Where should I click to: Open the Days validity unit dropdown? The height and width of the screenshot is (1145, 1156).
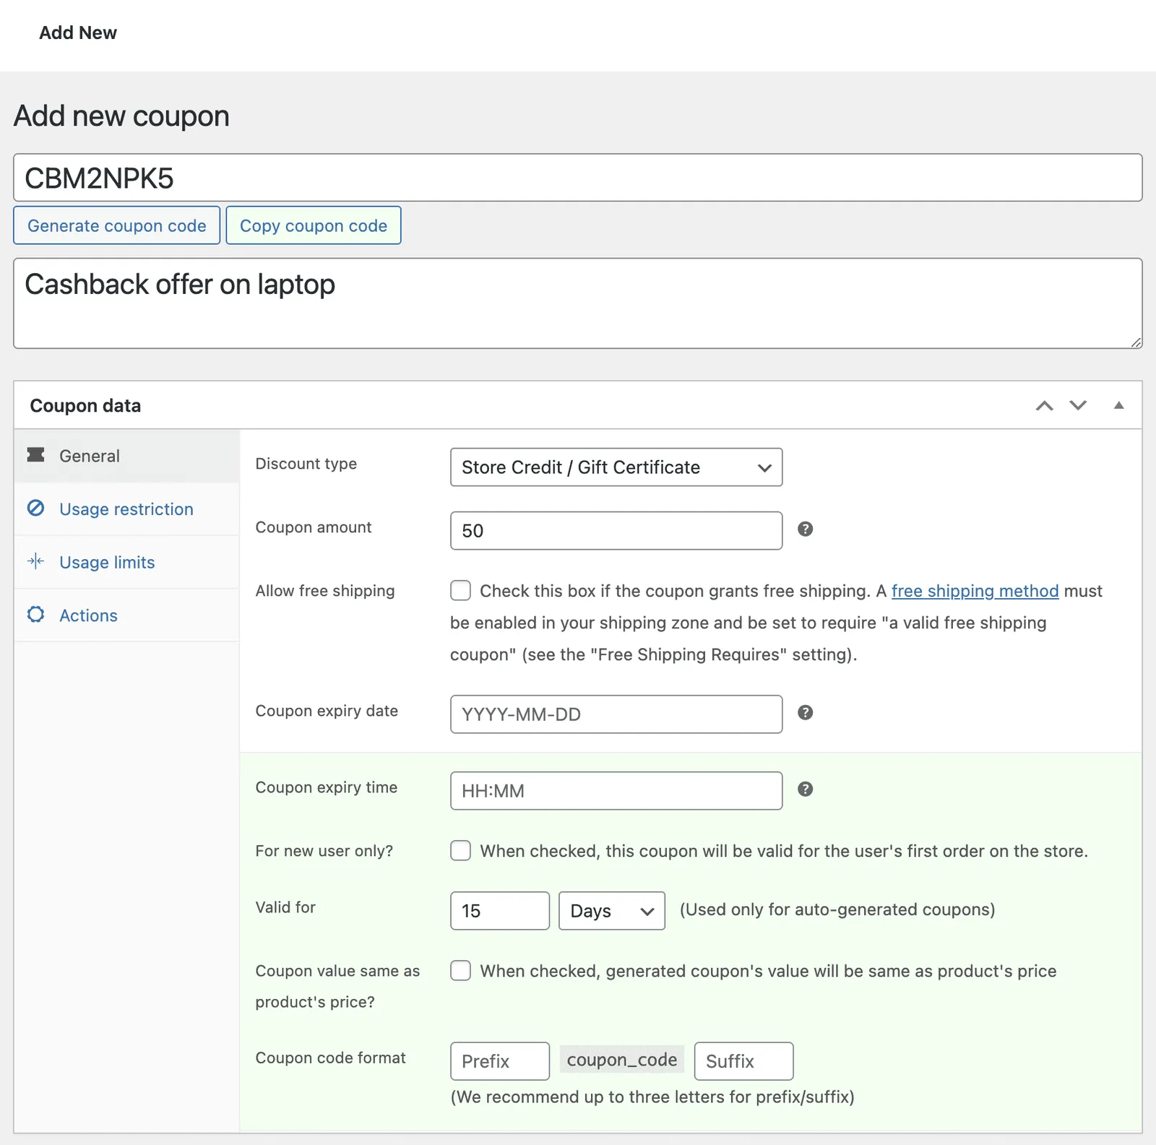[x=612, y=911]
